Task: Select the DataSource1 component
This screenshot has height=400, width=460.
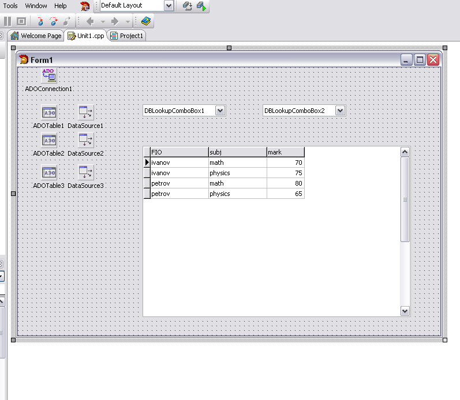Action: point(85,112)
